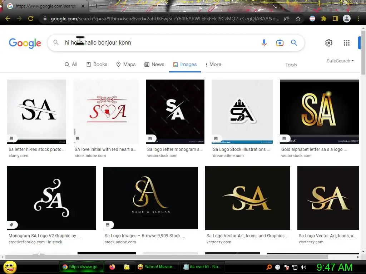Open the Tools search filter button
This screenshot has width=366, height=274.
tap(291, 65)
